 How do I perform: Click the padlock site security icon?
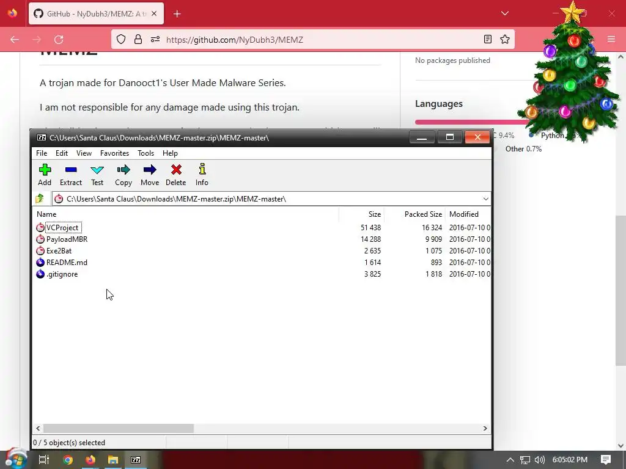[x=138, y=39]
